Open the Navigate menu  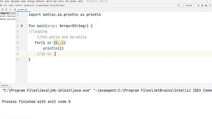click(15, 1)
